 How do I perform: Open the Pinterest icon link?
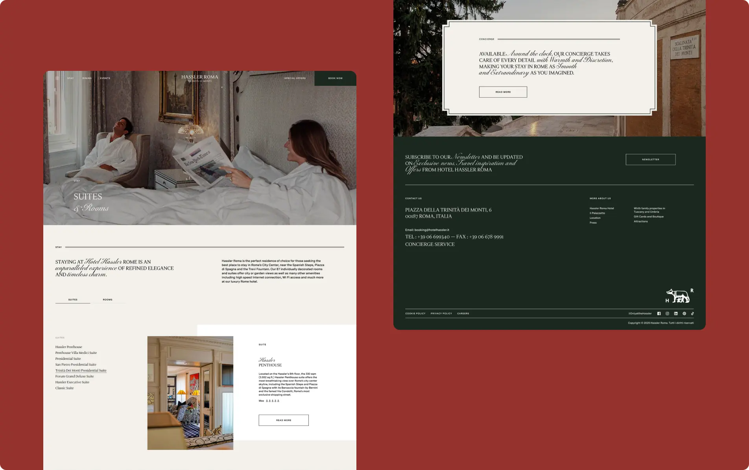click(x=684, y=314)
